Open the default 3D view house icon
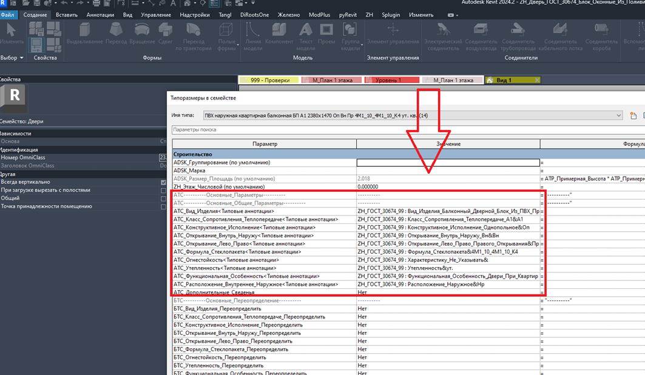Screen dimensions: 645x375 (x=187, y=3)
